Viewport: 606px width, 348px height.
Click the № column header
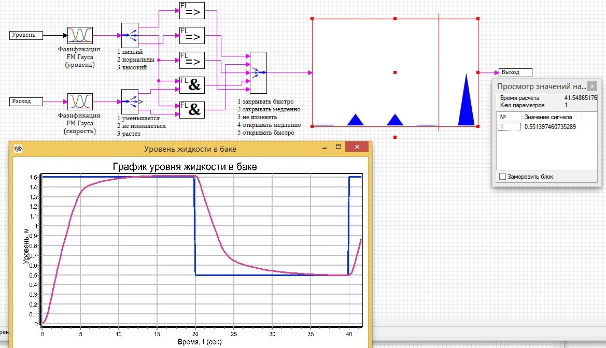click(x=509, y=117)
